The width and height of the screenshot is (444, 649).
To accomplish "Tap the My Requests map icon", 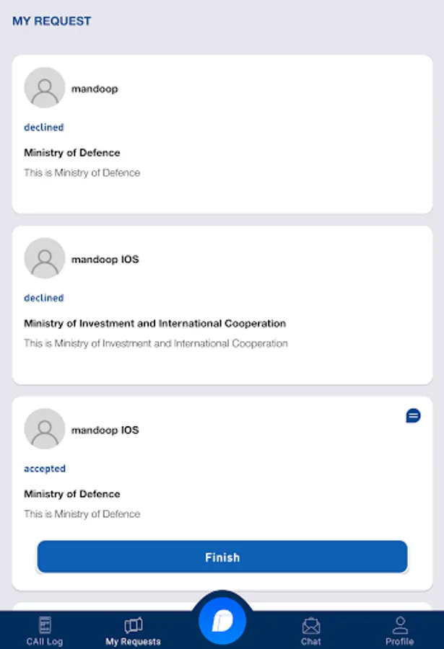I will (133, 624).
